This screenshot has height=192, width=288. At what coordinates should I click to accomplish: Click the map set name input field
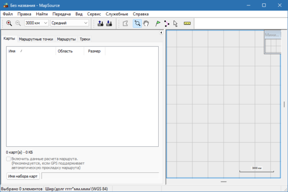click(x=100, y=176)
